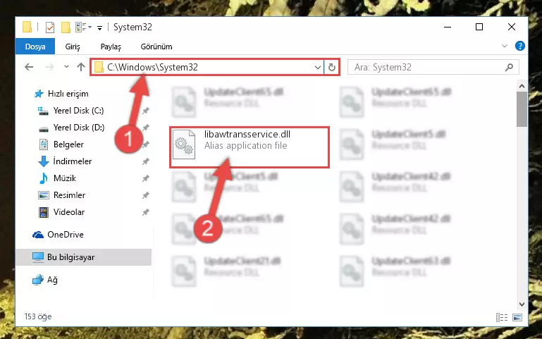
Task: Refresh the System32 folder view
Action: [332, 67]
